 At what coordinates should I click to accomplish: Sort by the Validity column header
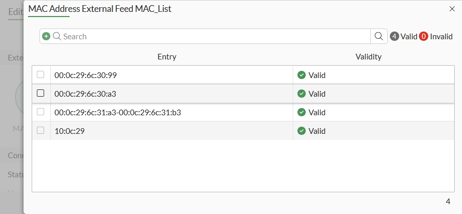click(x=368, y=57)
